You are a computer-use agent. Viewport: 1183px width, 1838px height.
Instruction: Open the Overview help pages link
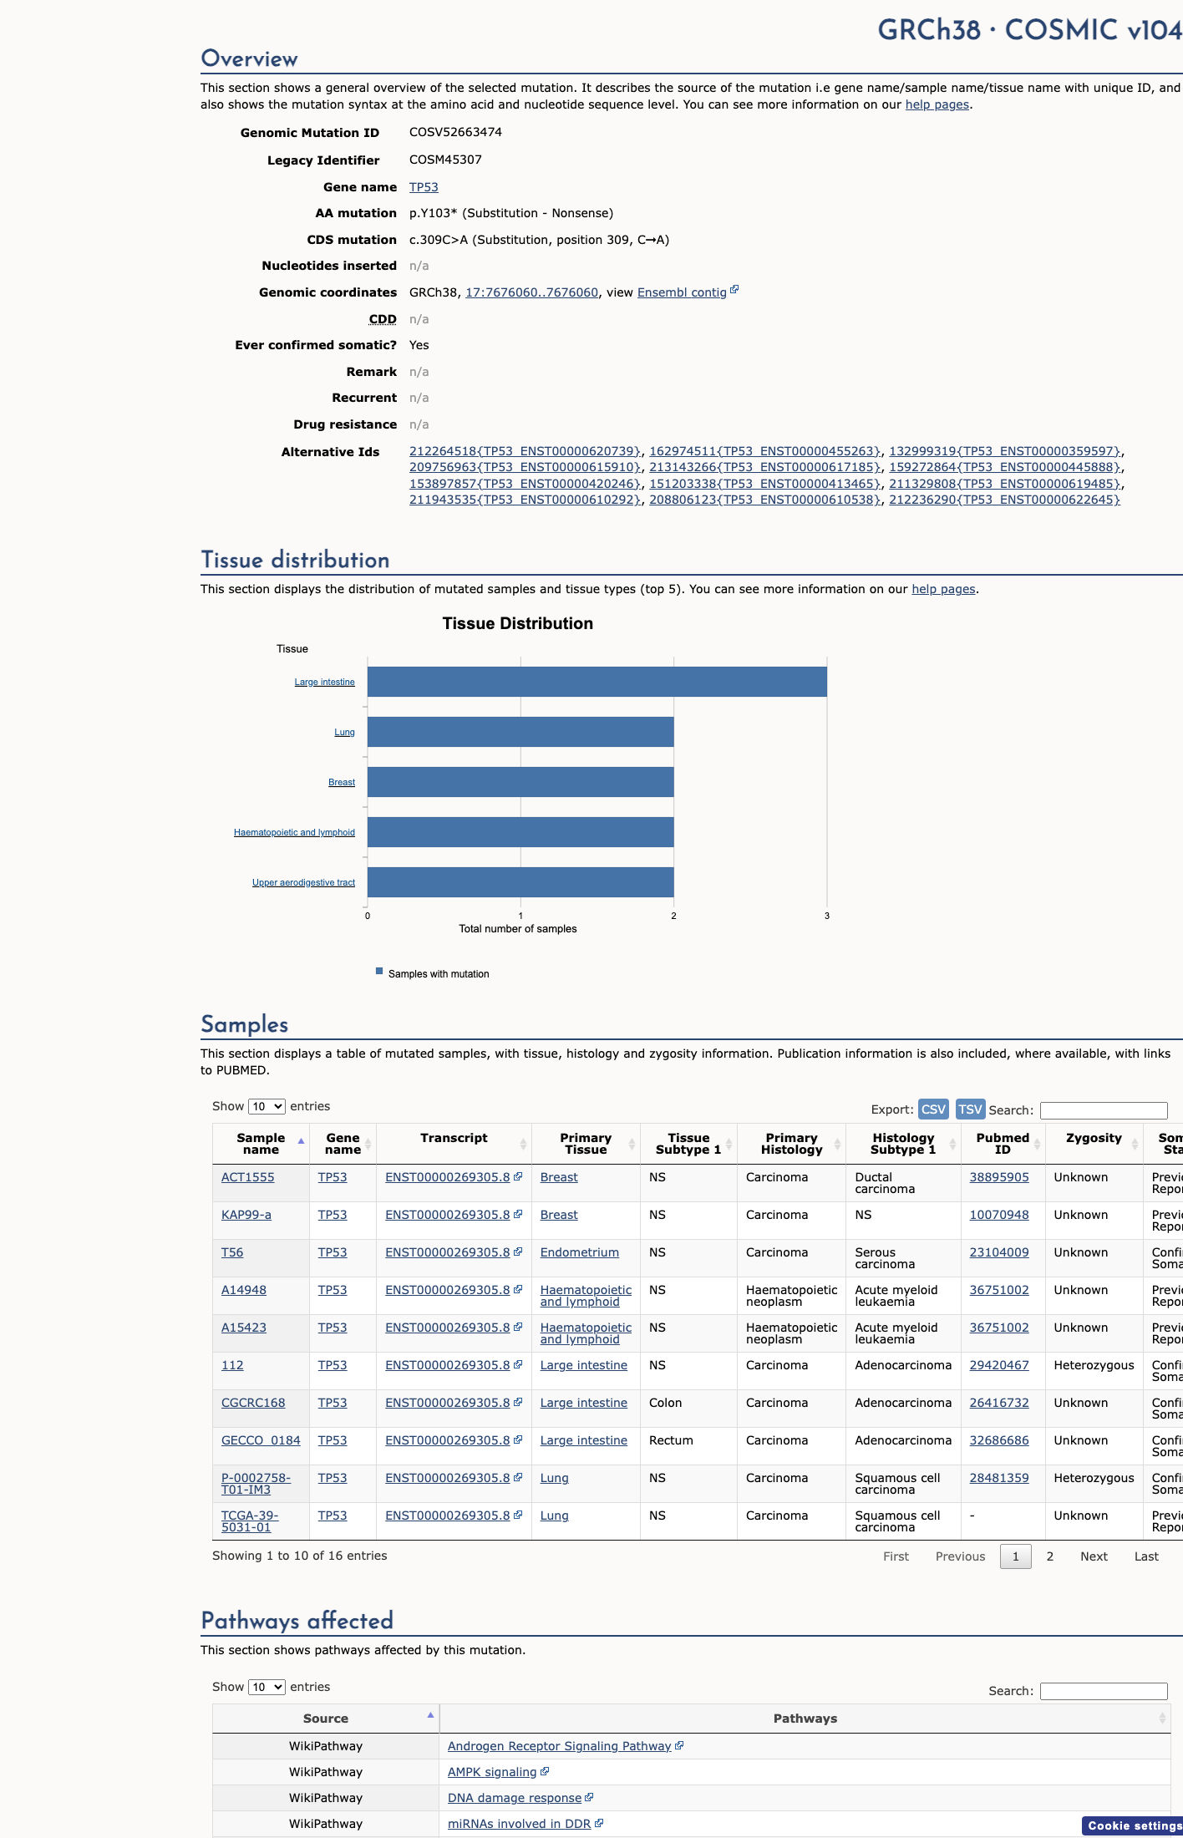937,104
